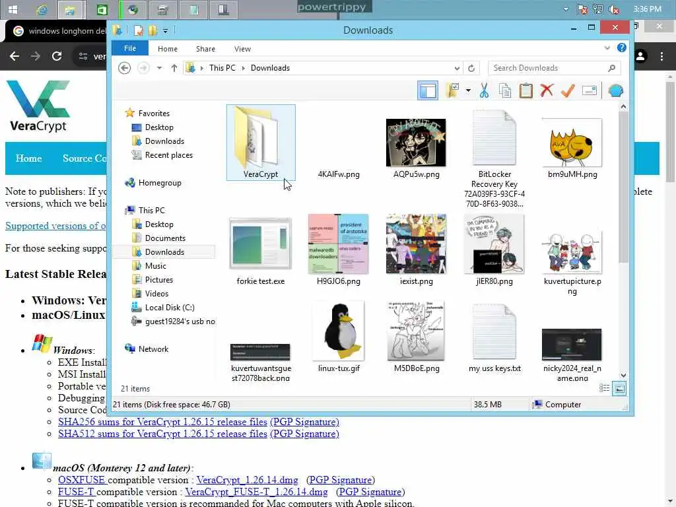Select This PC in navigation pane
Screen dimensions: 676x507
point(151,211)
